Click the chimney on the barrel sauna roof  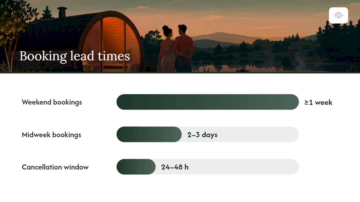click(x=62, y=12)
